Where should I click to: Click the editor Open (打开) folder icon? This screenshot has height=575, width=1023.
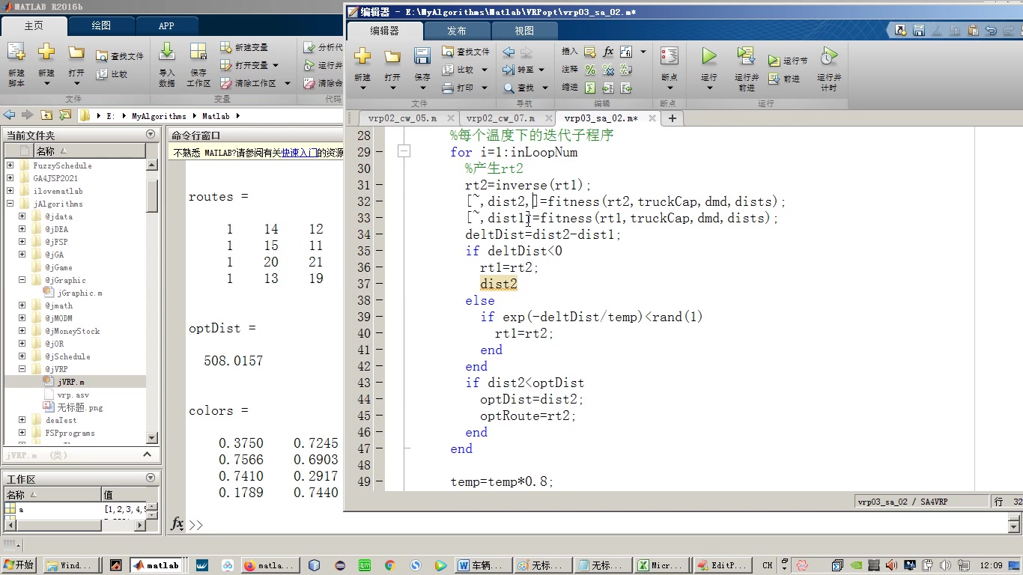click(392, 55)
